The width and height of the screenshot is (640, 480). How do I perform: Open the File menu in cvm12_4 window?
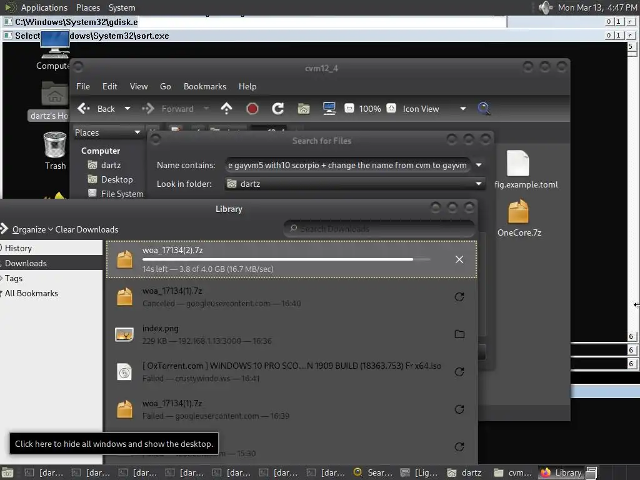coord(83,86)
